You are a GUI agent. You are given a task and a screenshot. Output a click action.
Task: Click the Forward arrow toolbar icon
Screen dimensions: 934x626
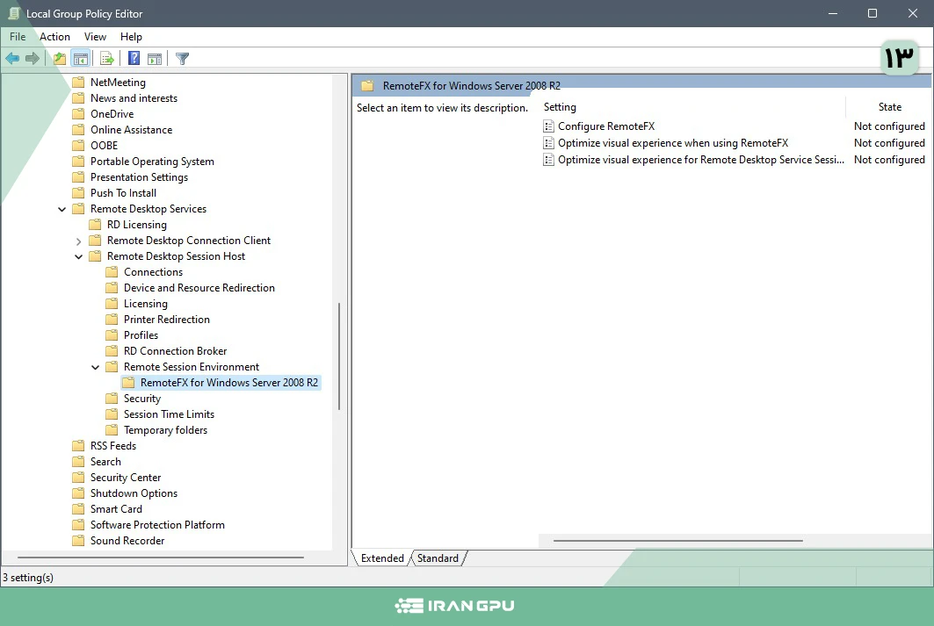(x=33, y=59)
